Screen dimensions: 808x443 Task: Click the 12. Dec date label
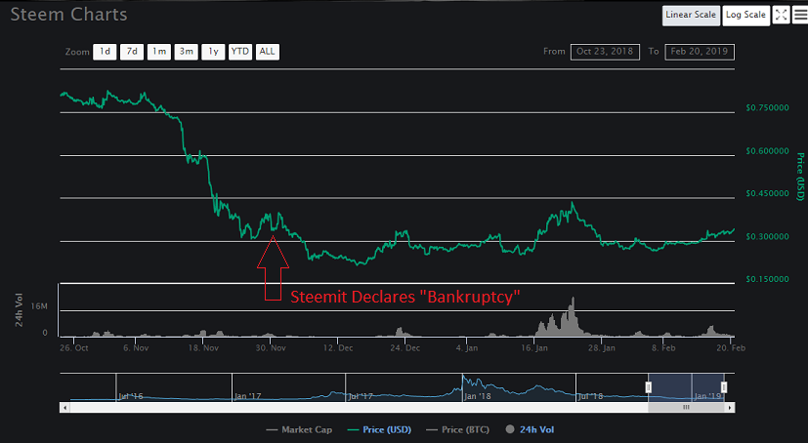tap(338, 348)
